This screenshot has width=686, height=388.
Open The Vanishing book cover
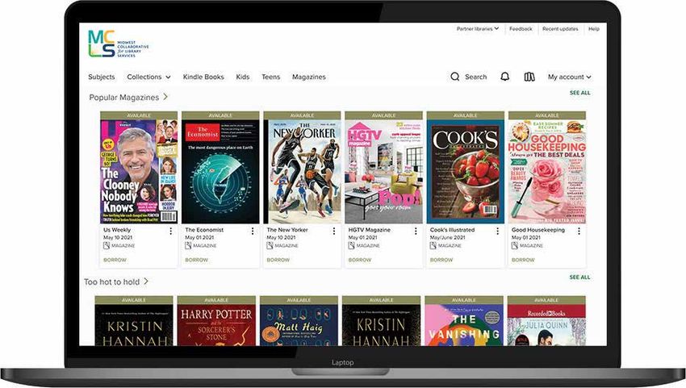point(464,325)
